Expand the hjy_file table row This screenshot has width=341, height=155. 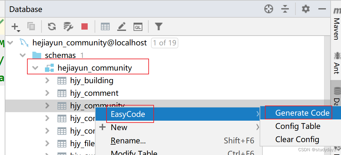[x=47, y=143]
